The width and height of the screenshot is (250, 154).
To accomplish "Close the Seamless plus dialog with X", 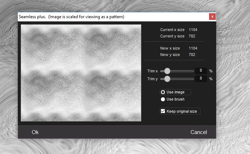I will point(212,17).
